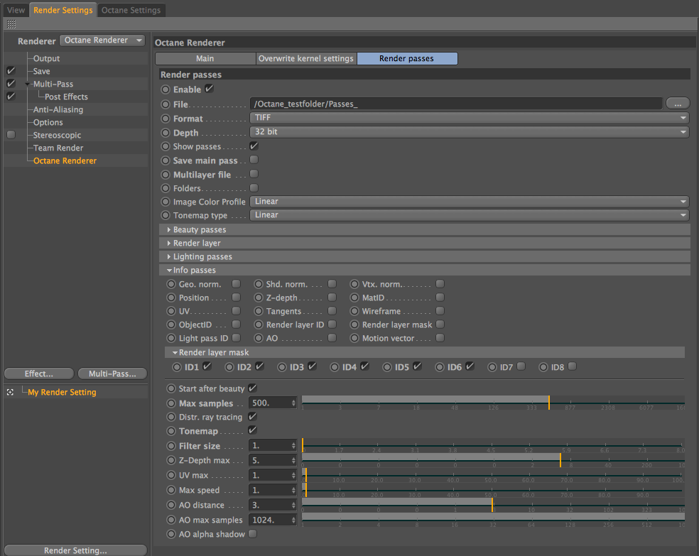The width and height of the screenshot is (699, 556).
Task: Toggle the Show passes checkbox
Action: point(254,146)
